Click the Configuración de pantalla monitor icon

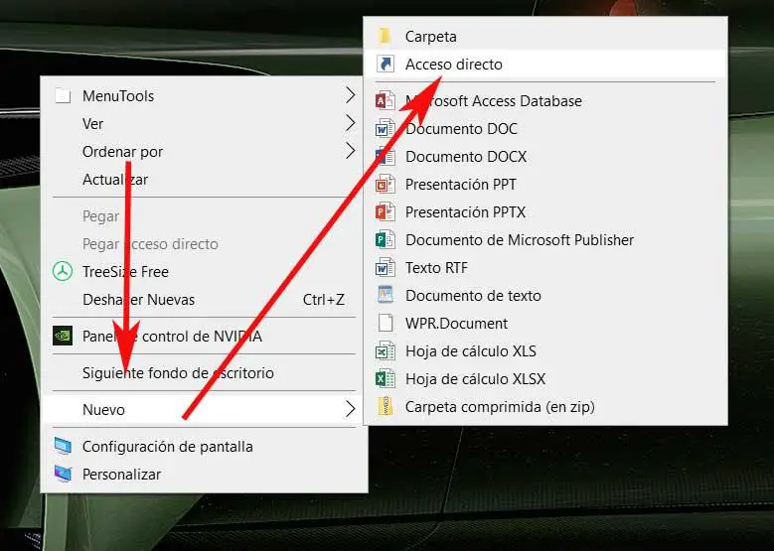[x=63, y=446]
